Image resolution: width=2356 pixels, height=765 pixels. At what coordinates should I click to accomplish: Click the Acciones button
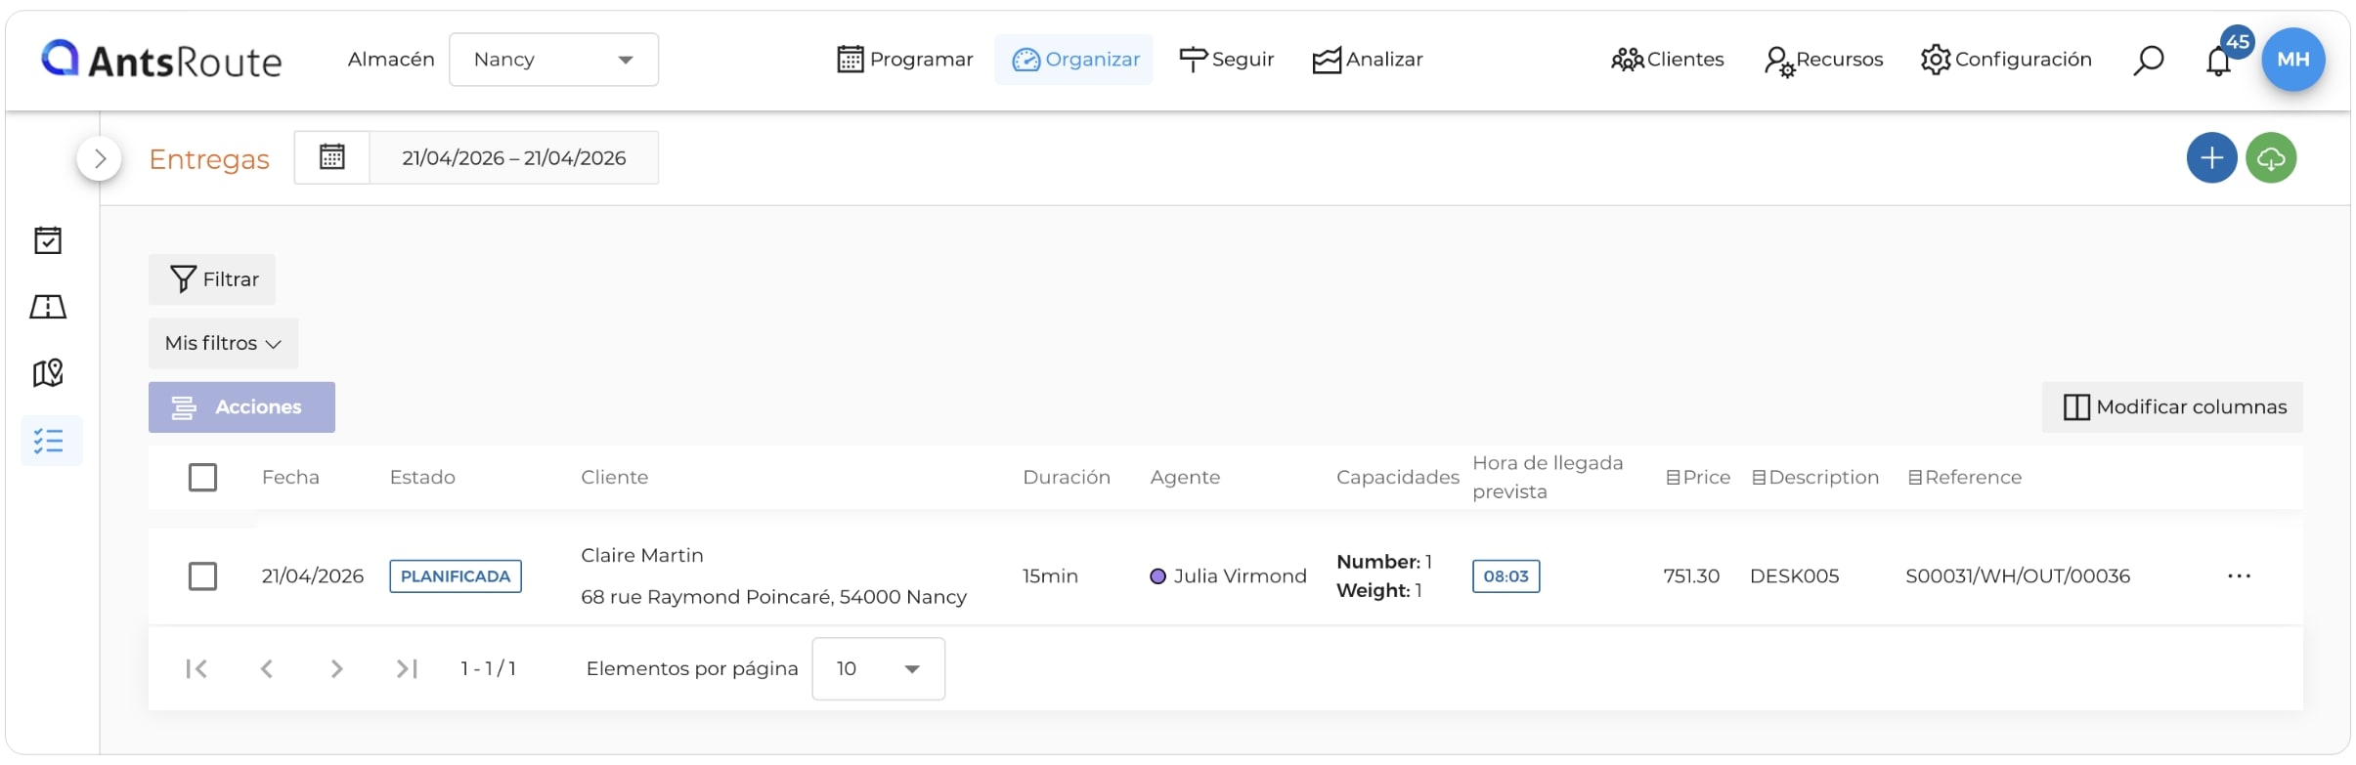click(x=241, y=407)
